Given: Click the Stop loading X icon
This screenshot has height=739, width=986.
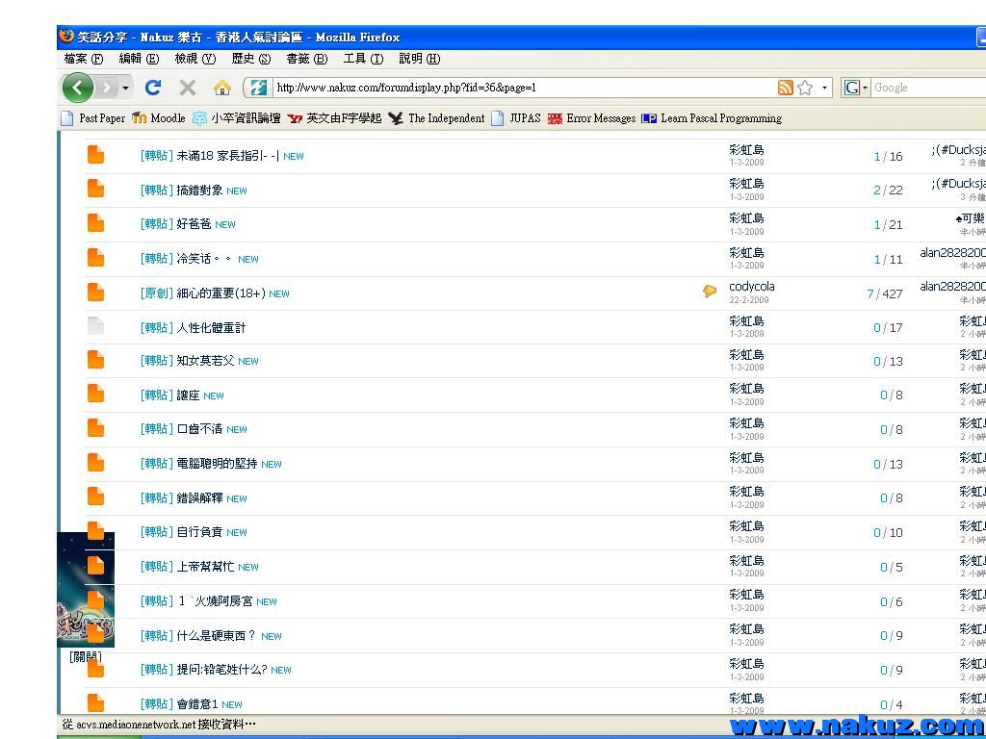Looking at the screenshot, I should point(188,88).
